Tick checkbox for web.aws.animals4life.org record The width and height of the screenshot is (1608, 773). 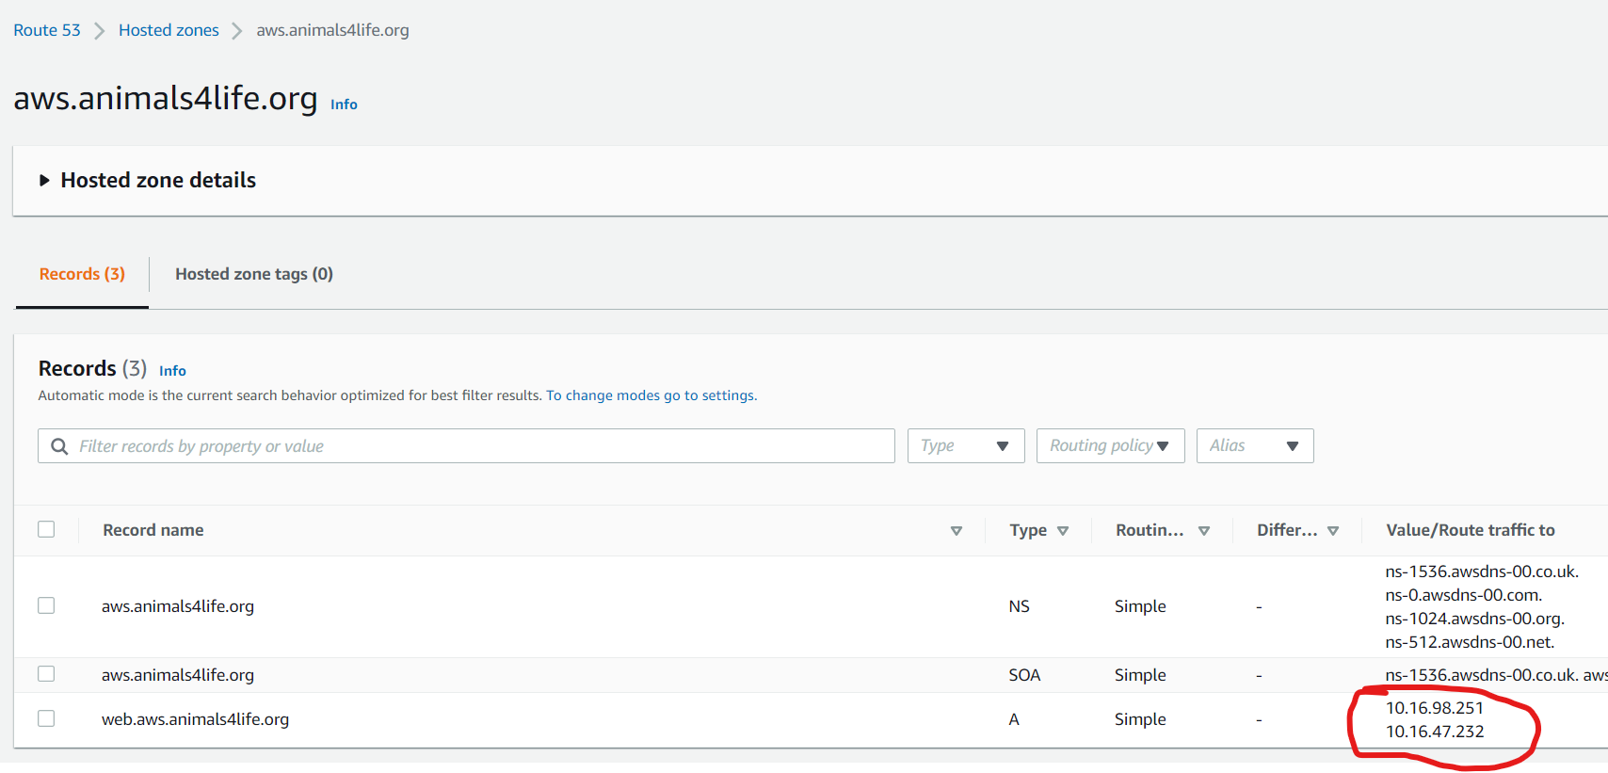pyautogui.click(x=46, y=718)
